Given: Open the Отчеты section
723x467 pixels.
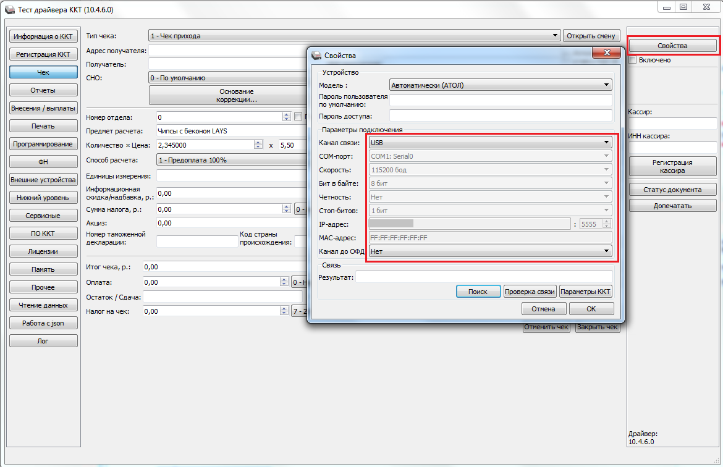Looking at the screenshot, I should pos(43,90).
